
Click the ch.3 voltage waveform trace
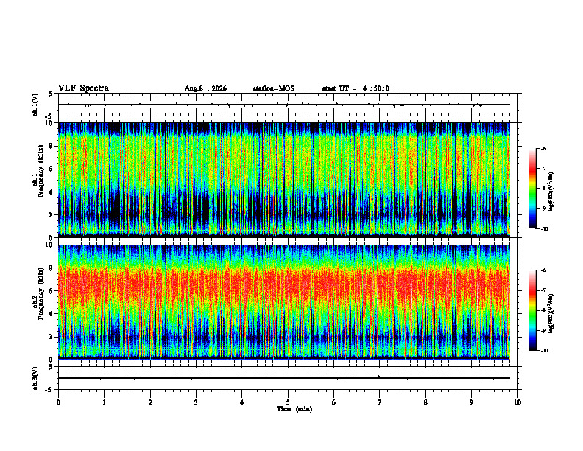click(284, 378)
